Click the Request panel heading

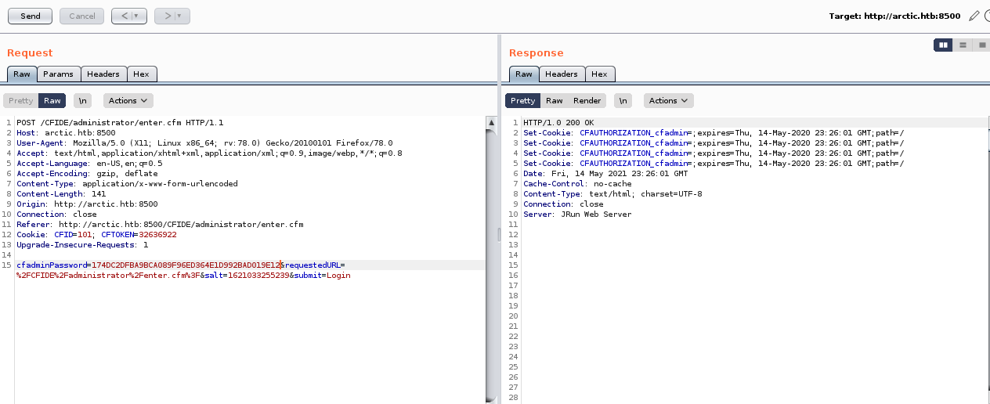coord(30,53)
